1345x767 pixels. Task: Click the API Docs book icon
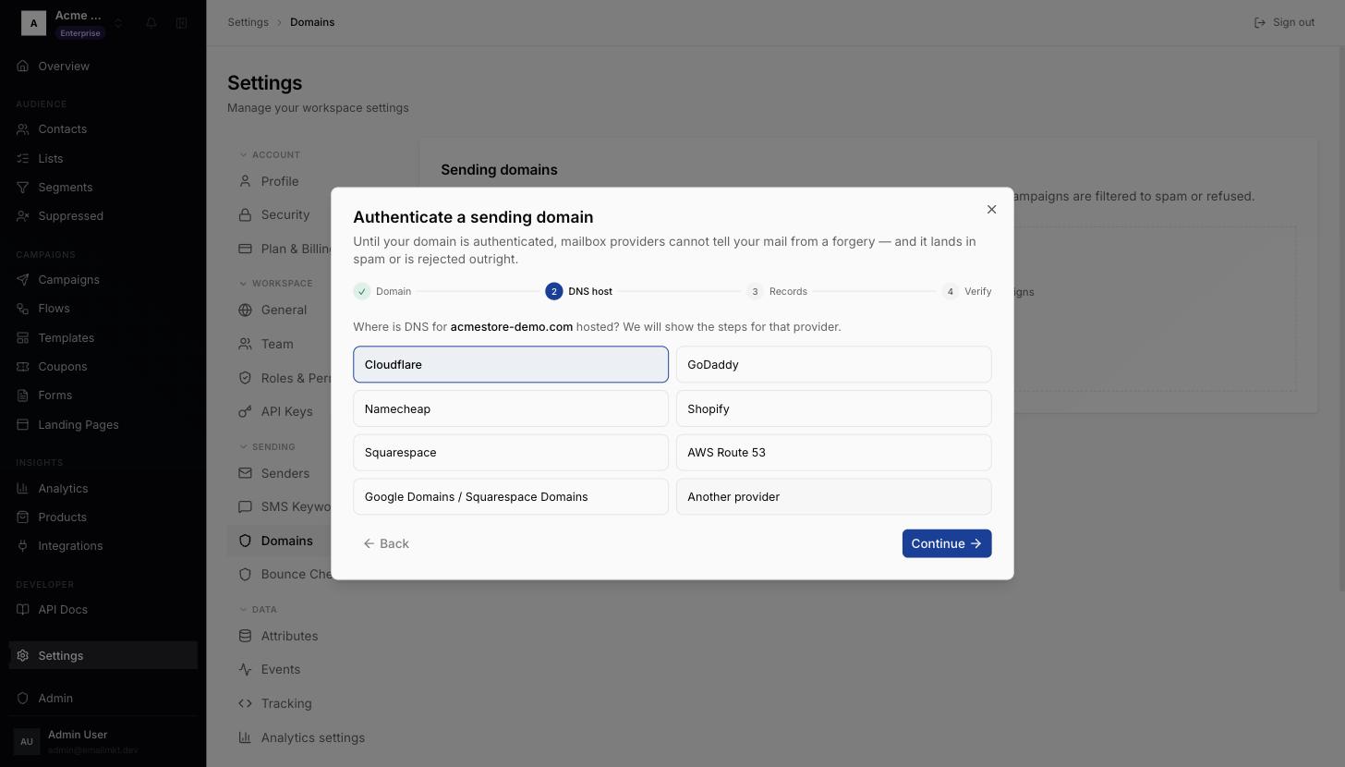coord(23,610)
